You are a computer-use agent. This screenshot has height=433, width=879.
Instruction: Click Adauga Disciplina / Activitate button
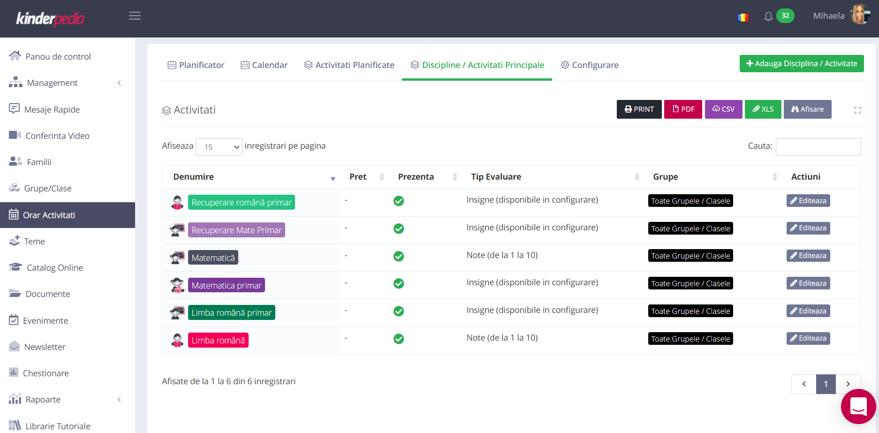pos(801,64)
